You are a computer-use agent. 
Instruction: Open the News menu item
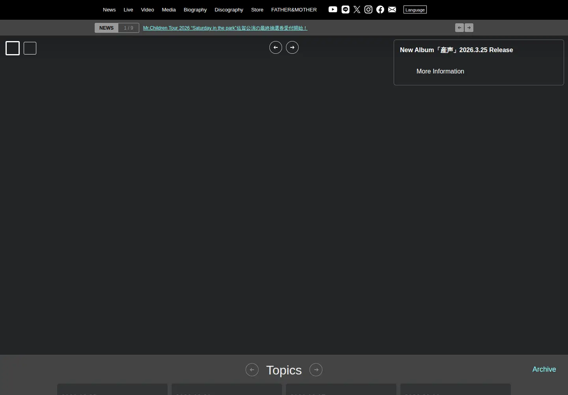tap(109, 9)
